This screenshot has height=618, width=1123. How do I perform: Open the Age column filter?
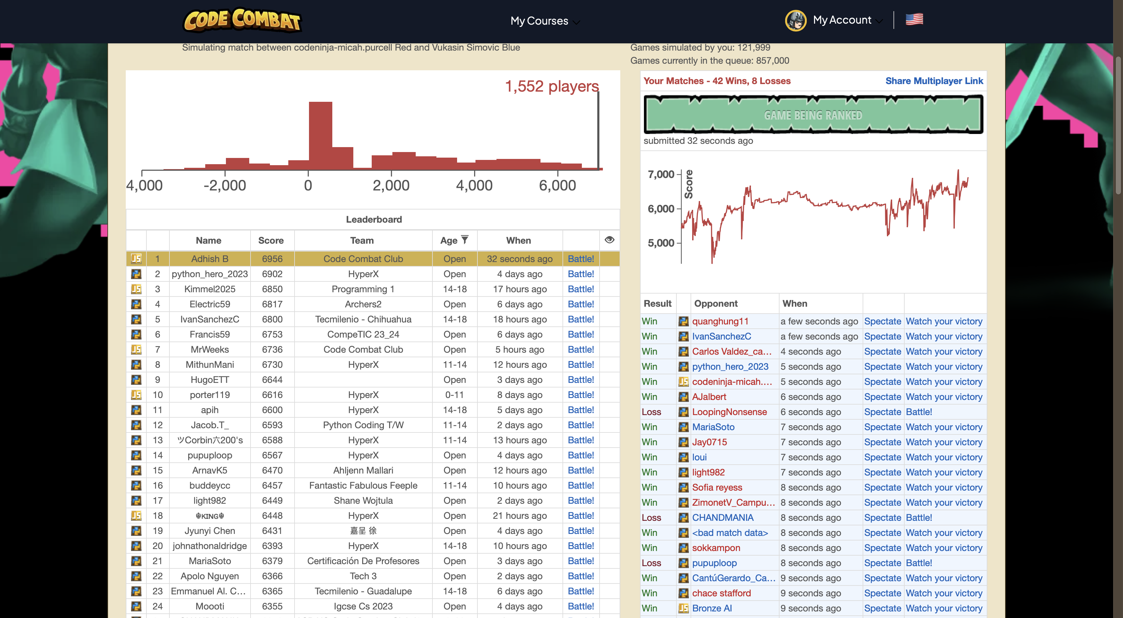point(465,240)
